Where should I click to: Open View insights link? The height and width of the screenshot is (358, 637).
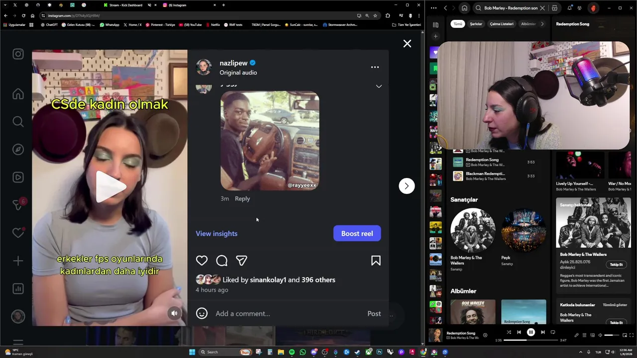[x=216, y=234]
